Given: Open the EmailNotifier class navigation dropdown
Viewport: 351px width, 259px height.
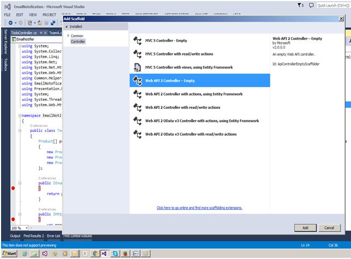Looking at the screenshot, I should point(37,39).
